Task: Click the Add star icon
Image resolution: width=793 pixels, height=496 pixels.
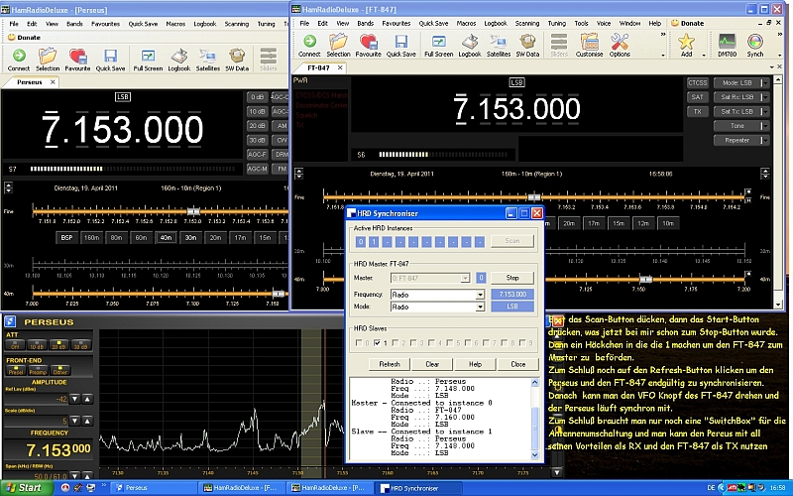Action: 686,41
